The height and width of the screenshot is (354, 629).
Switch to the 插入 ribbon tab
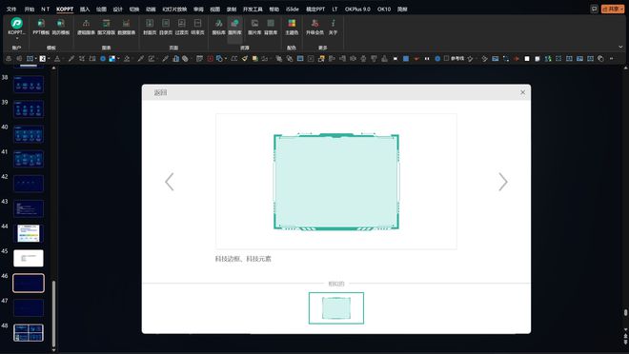85,9
